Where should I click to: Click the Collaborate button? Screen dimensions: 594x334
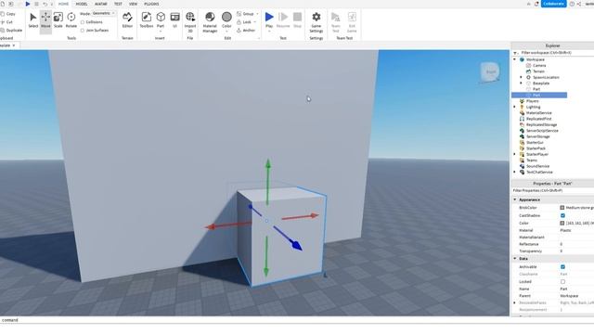coord(553,4)
